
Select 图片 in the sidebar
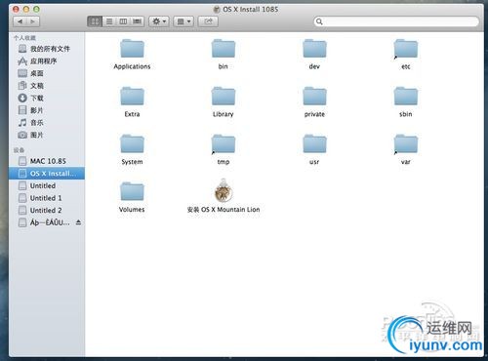coord(47,135)
